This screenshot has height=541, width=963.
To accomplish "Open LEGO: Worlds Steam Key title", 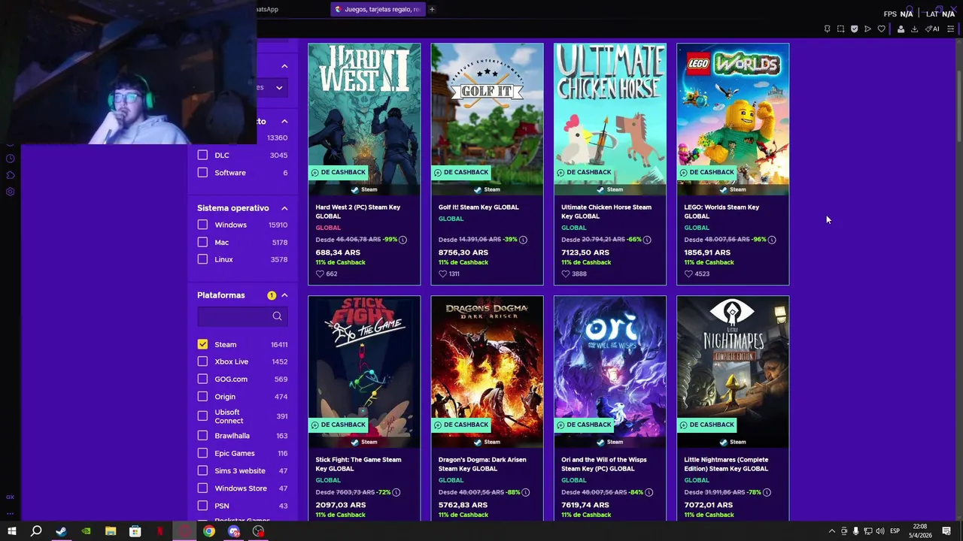I will 721,211.
